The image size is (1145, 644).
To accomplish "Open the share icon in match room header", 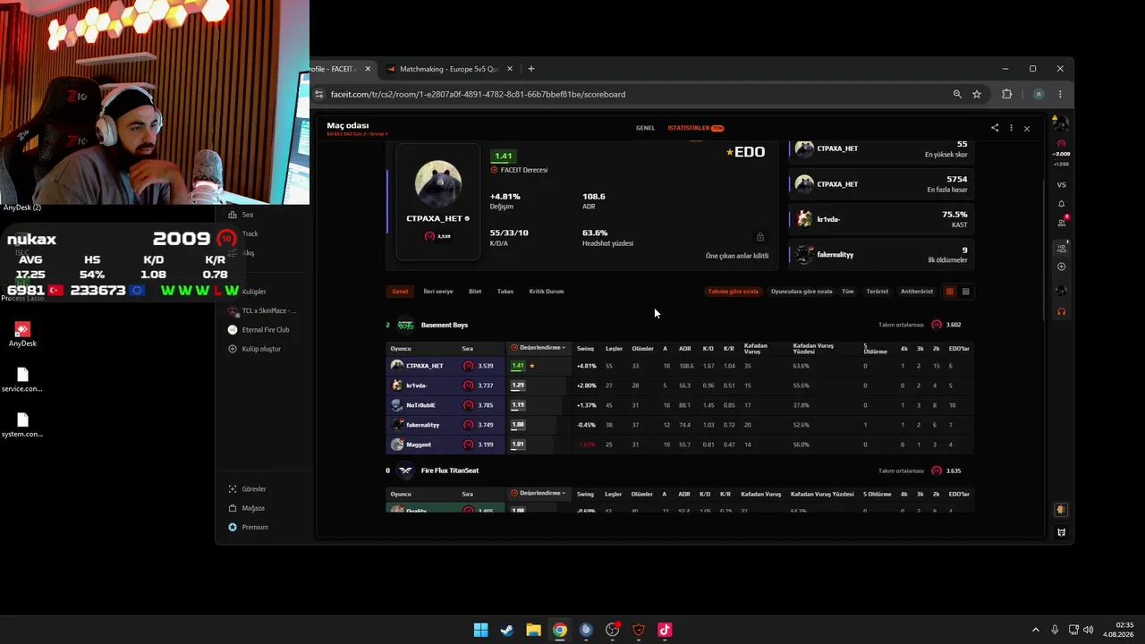I will 995,128.
